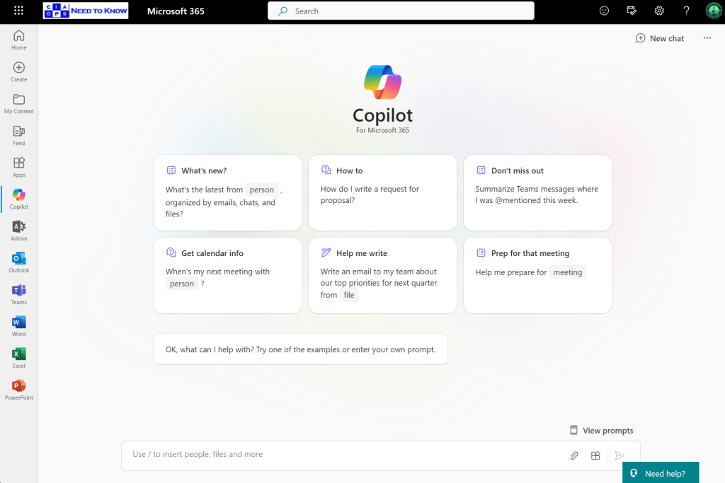Open Outlook from the left sidebar
The width and height of the screenshot is (725, 483).
(x=19, y=262)
